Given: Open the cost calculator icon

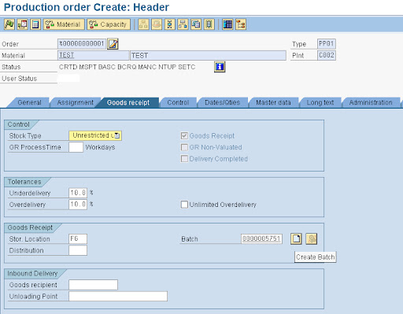Looking at the screenshot, I should [x=35, y=24].
